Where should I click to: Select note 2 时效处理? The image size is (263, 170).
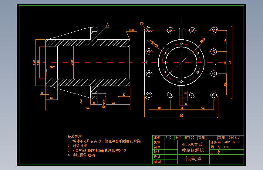pos(77,146)
